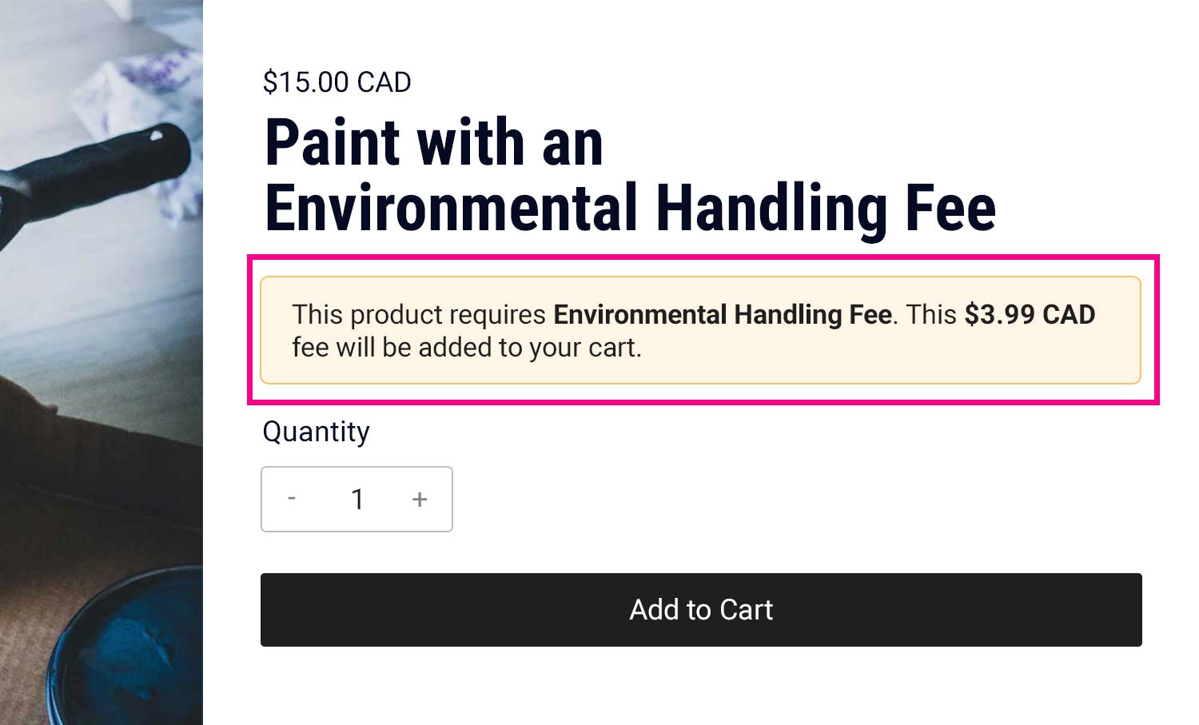Click the plus icon to increase quantity
The image size is (1199, 725).
point(419,499)
